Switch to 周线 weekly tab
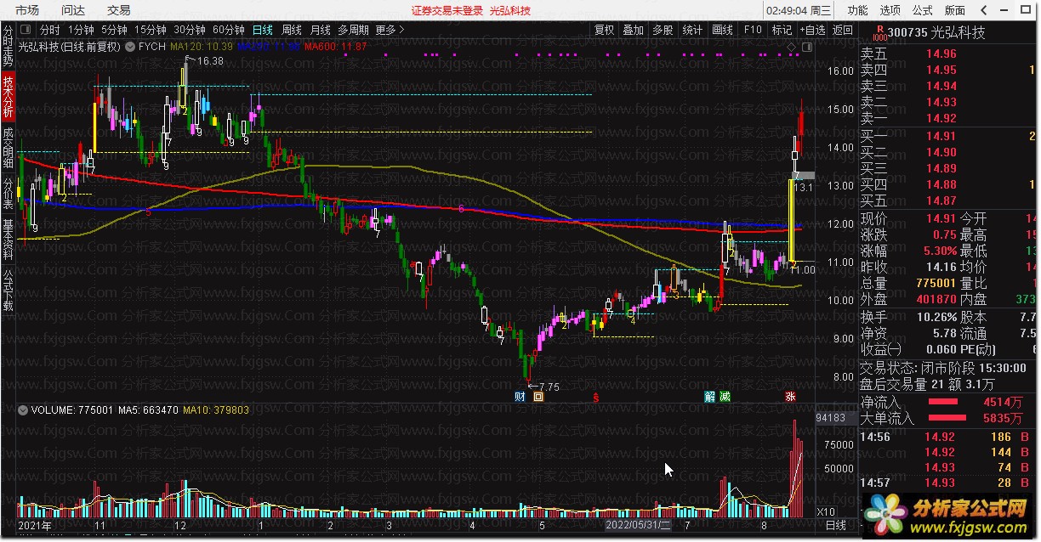Screen dimensions: 1041x542 [292, 30]
